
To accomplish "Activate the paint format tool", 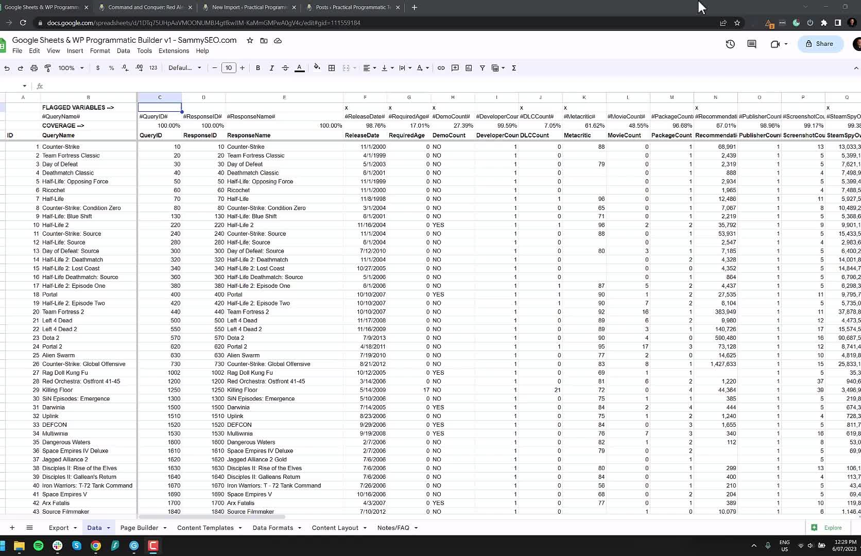I will point(47,68).
